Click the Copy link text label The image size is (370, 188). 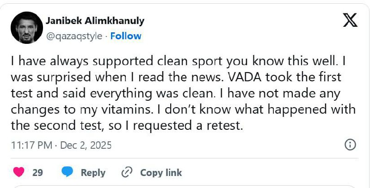[161, 172]
